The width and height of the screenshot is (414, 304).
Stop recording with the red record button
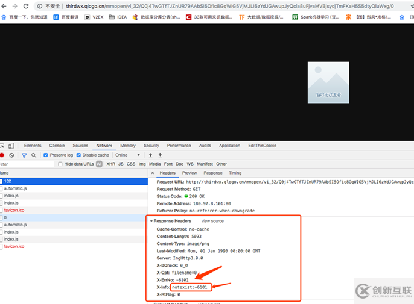[x=2, y=155]
